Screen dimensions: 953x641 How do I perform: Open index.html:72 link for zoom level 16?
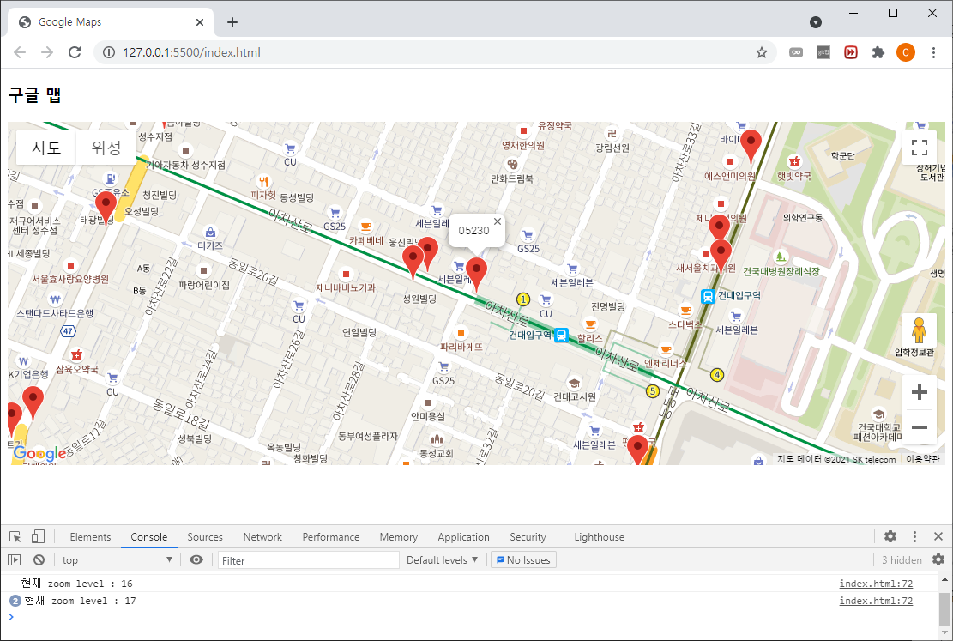(x=876, y=584)
